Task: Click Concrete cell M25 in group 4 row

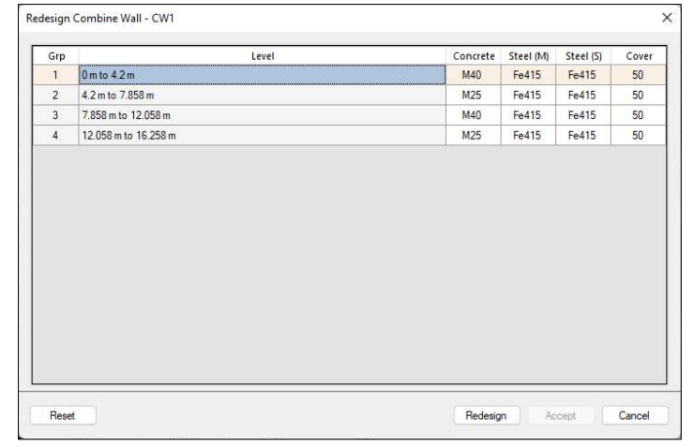Action: point(473,135)
